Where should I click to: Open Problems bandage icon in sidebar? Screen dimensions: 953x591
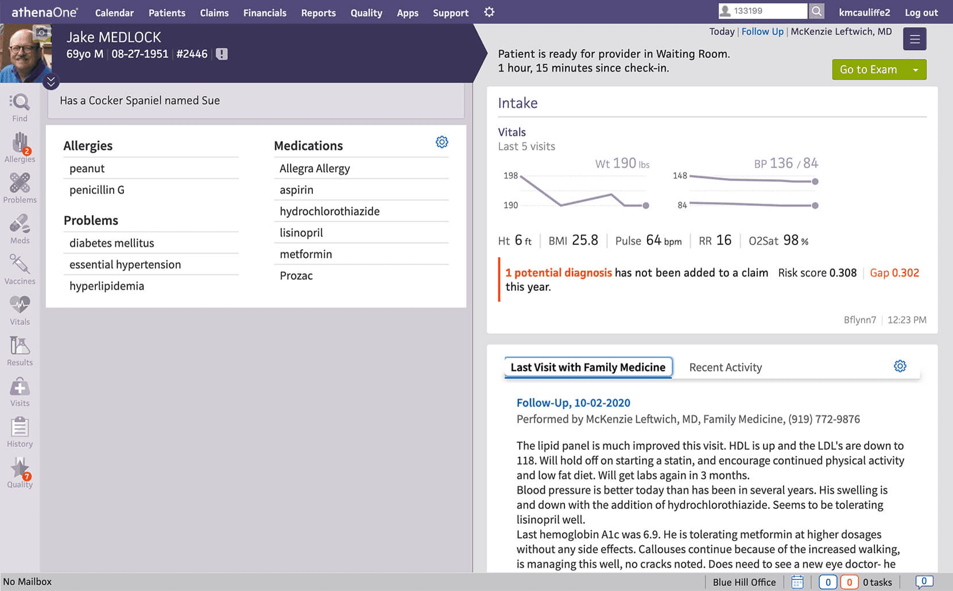point(20,183)
